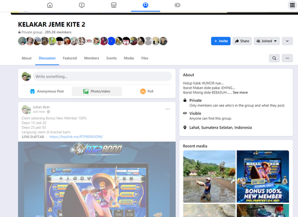Click the eye icon next to Visible
The width and height of the screenshot is (298, 217).
(x=185, y=113)
